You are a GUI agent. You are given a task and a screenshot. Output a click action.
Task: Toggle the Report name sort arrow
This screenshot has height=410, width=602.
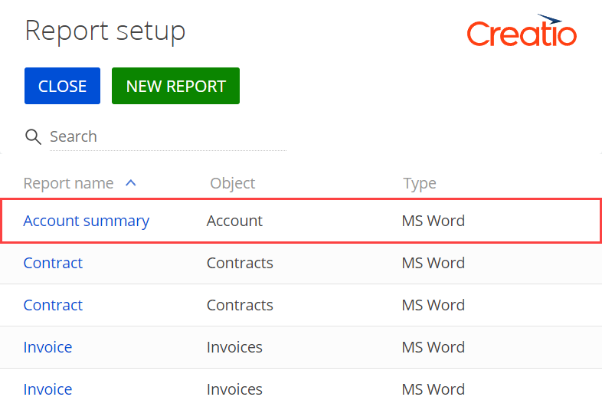[x=130, y=183]
